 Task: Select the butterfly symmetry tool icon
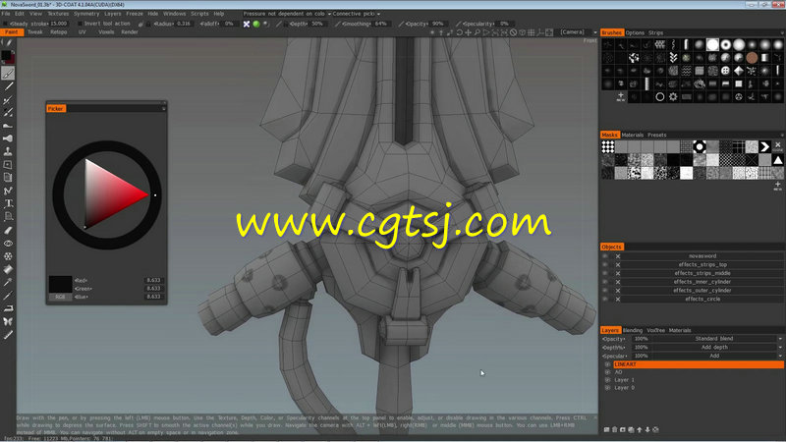8,321
